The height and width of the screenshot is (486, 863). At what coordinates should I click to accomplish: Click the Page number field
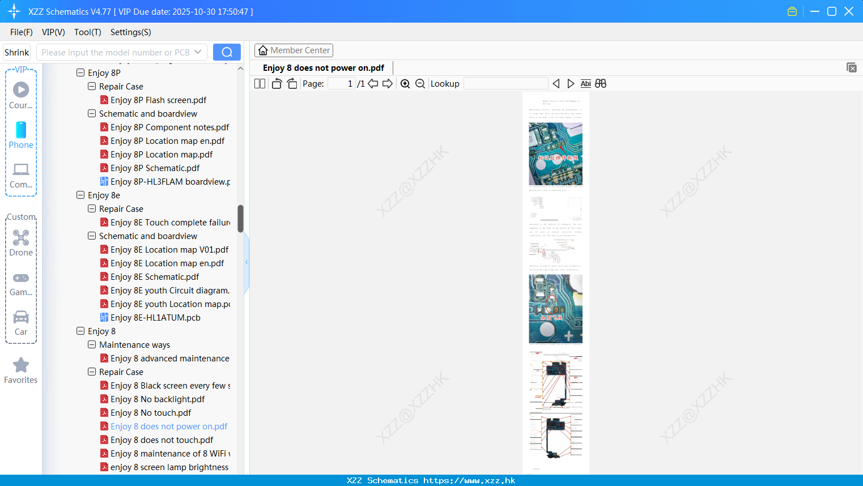(342, 84)
